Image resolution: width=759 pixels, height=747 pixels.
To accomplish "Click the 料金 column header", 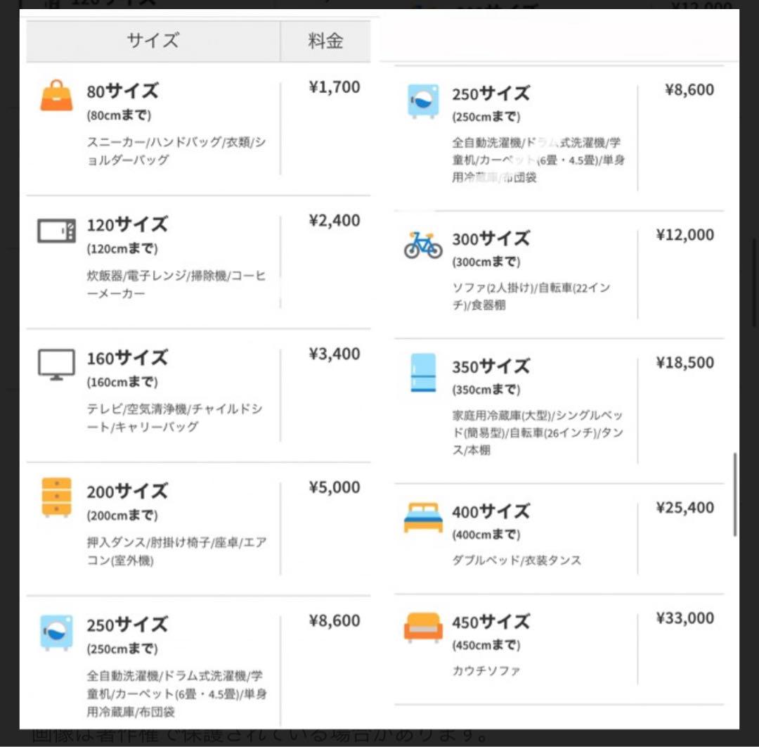I will (x=325, y=41).
